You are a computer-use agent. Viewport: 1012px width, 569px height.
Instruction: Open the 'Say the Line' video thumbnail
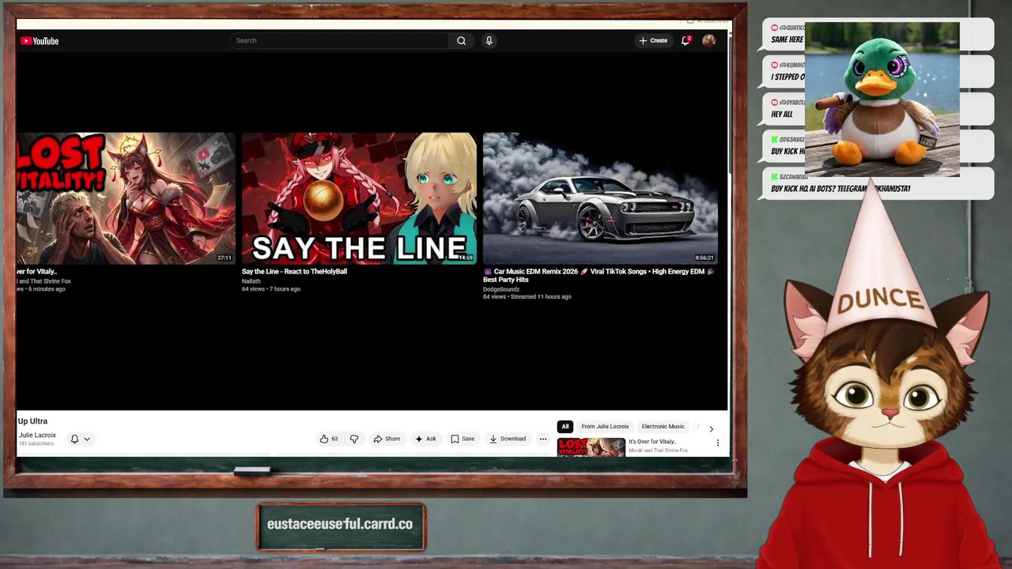click(359, 198)
